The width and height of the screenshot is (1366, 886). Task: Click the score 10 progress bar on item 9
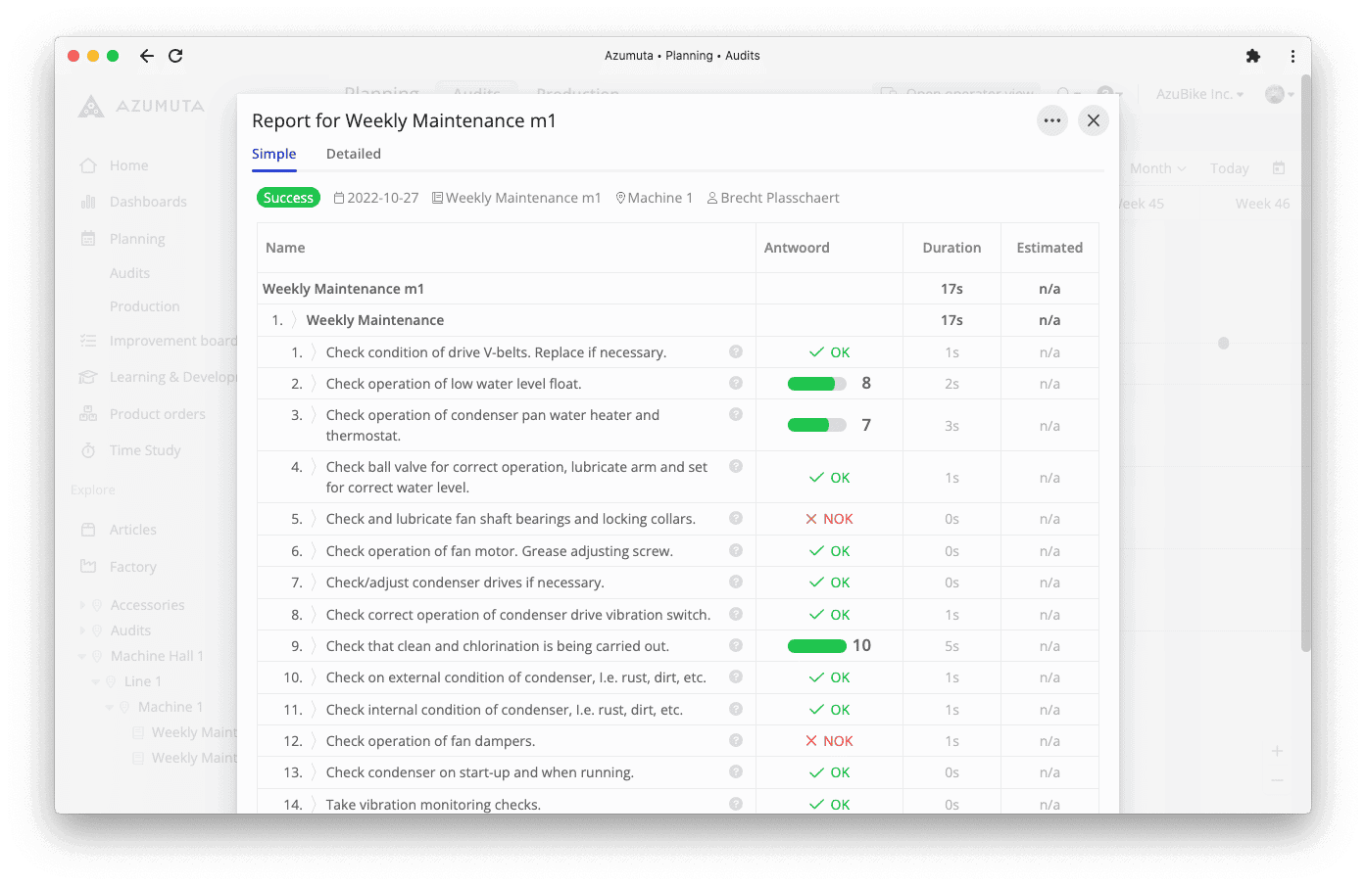click(816, 645)
